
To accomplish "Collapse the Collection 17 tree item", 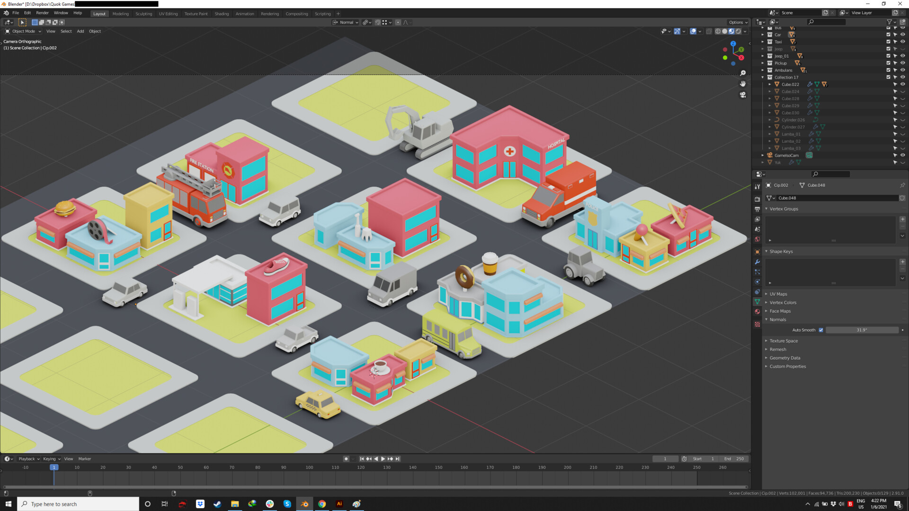I will 762,77.
